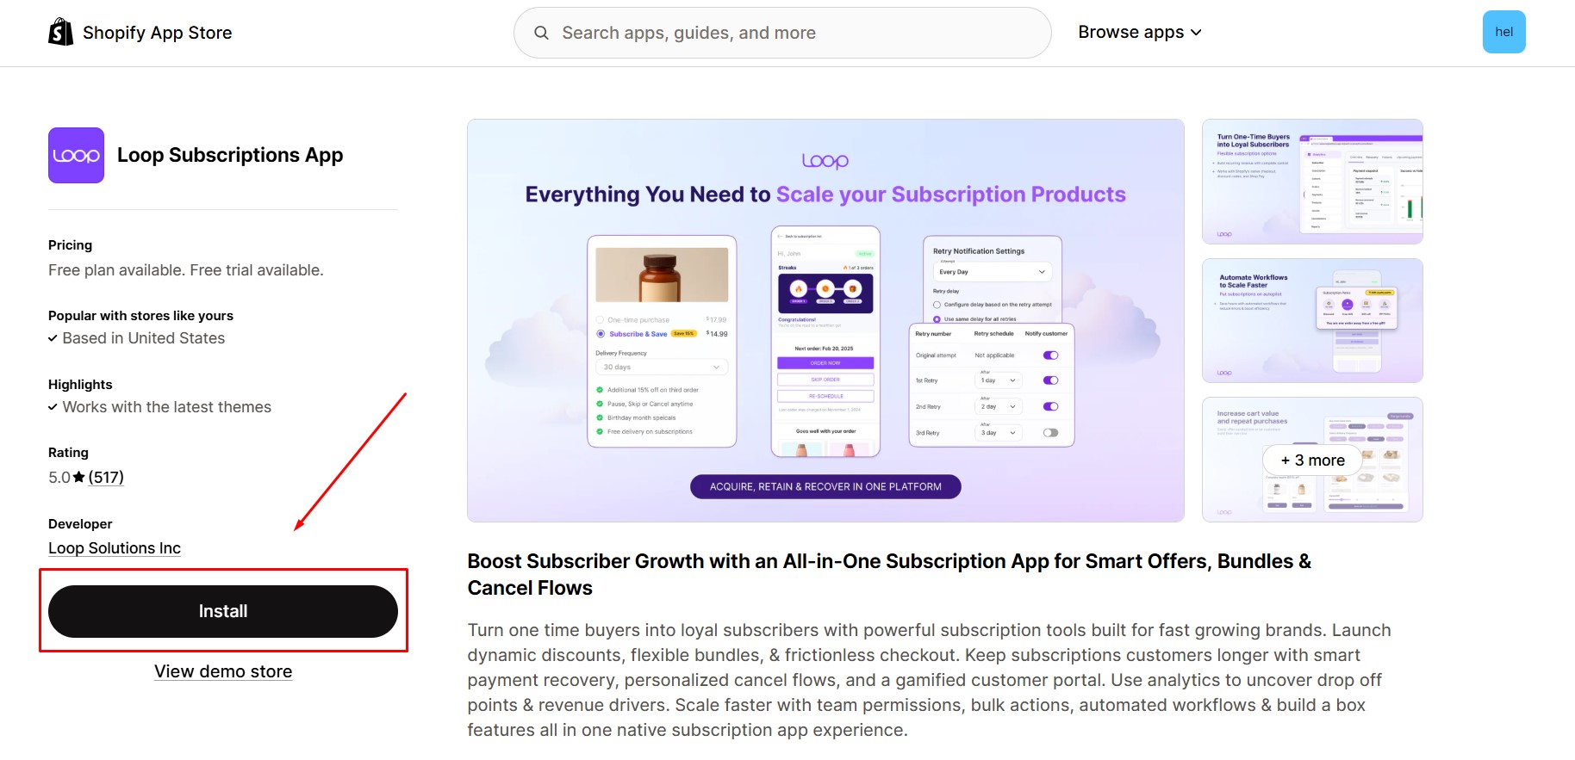Click the Shopify bag logo icon
Viewport: 1575px width, 760px height.
(x=61, y=33)
